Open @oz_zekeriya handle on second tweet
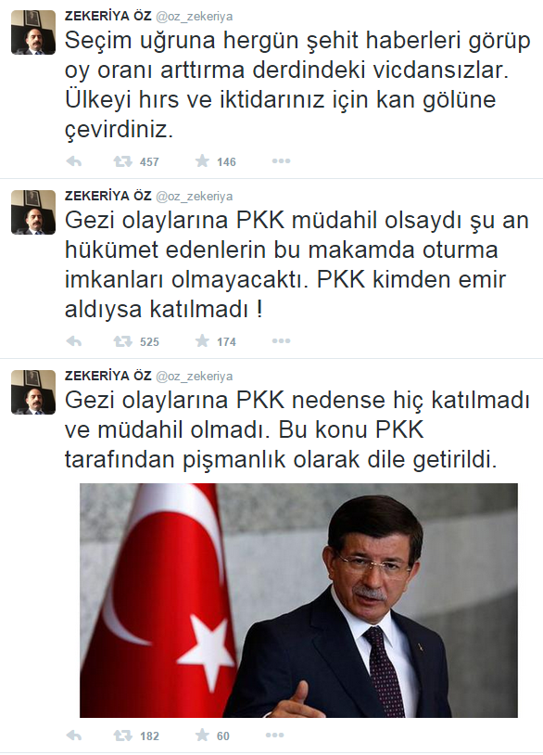 [x=195, y=197]
